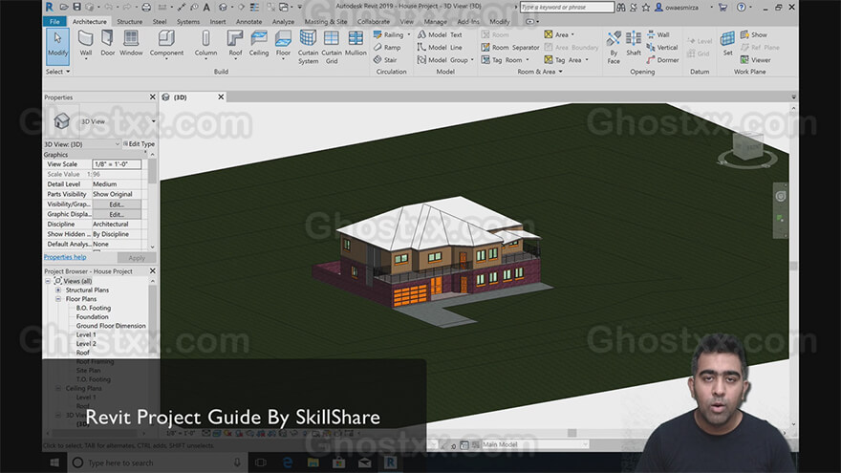Click the Apply button in Properties
The image size is (841, 473).
137,258
